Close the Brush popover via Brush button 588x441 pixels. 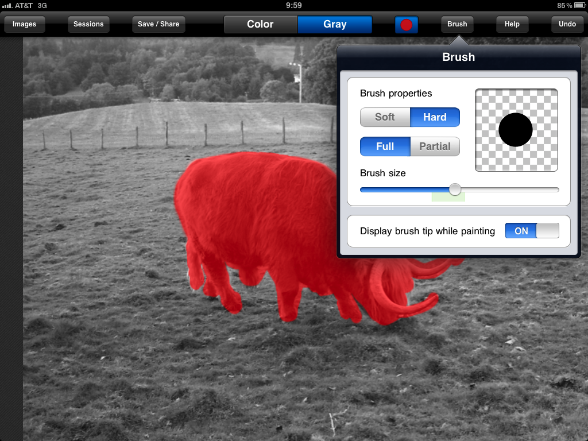(x=457, y=24)
